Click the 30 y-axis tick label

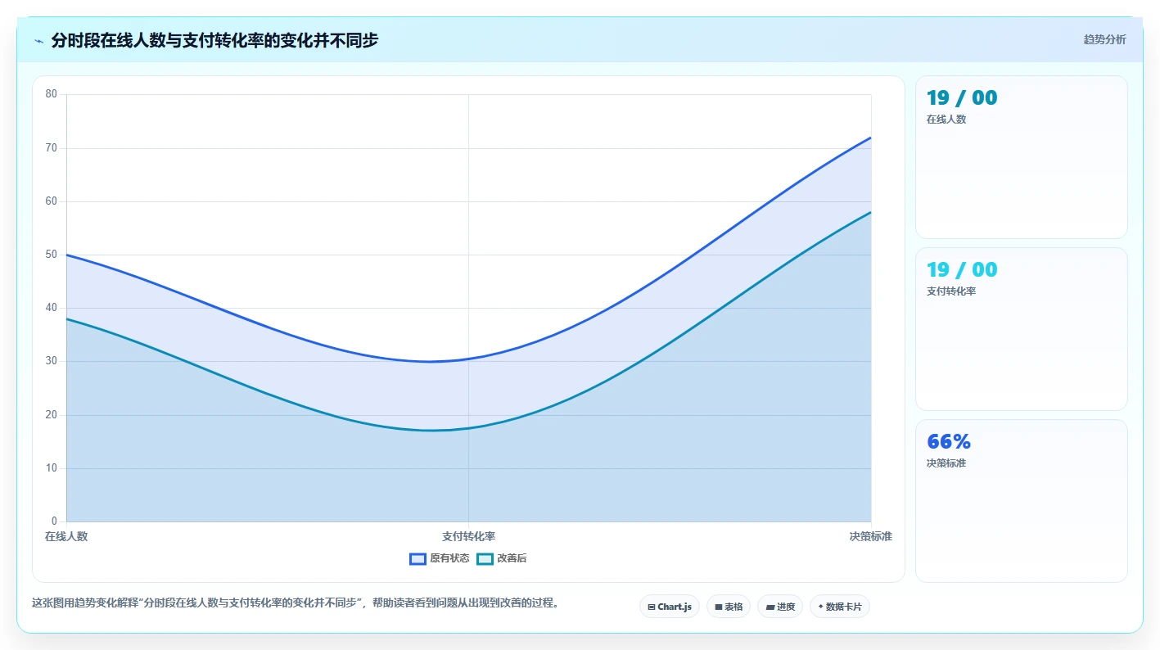click(x=51, y=362)
